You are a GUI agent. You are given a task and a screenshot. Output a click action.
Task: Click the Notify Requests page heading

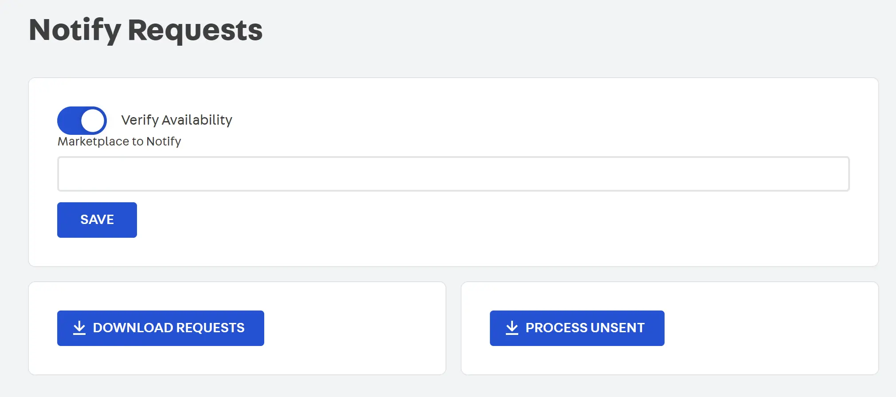coord(145,29)
